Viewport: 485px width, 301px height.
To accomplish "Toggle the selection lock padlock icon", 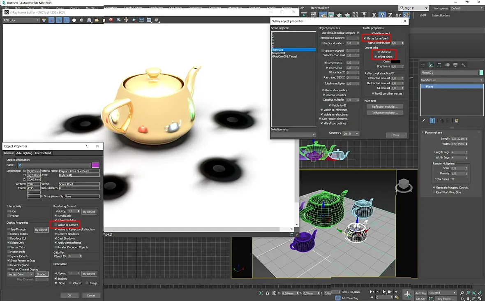I will 268,293.
